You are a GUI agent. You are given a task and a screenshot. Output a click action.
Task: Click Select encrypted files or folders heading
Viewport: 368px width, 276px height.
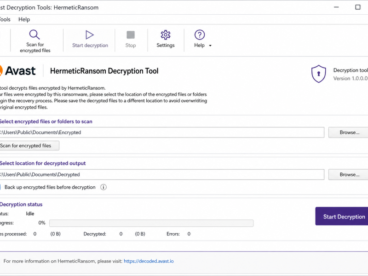pyautogui.click(x=46, y=121)
